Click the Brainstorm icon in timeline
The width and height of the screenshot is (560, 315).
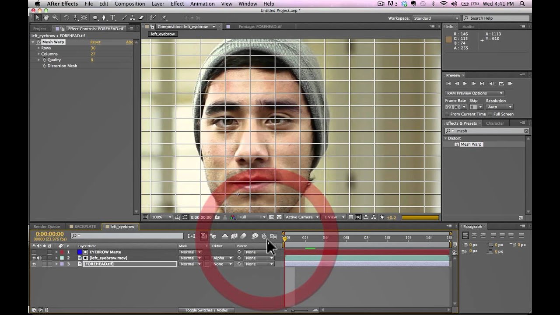[x=255, y=236]
